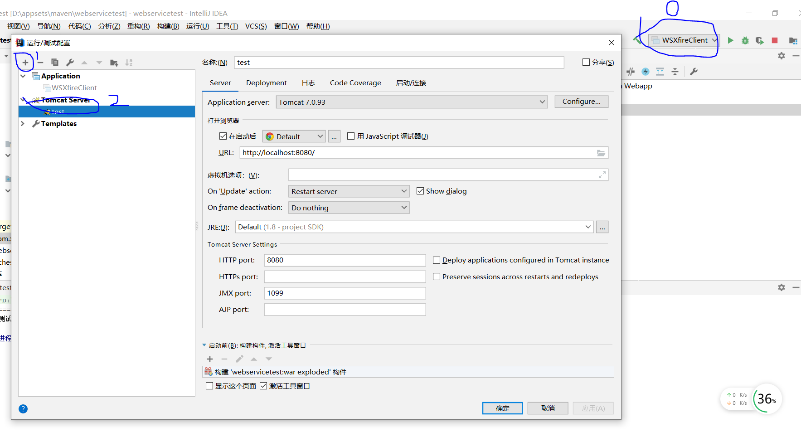Collapse the Application tree node
Viewport: 801px width, 437px height.
23,76
